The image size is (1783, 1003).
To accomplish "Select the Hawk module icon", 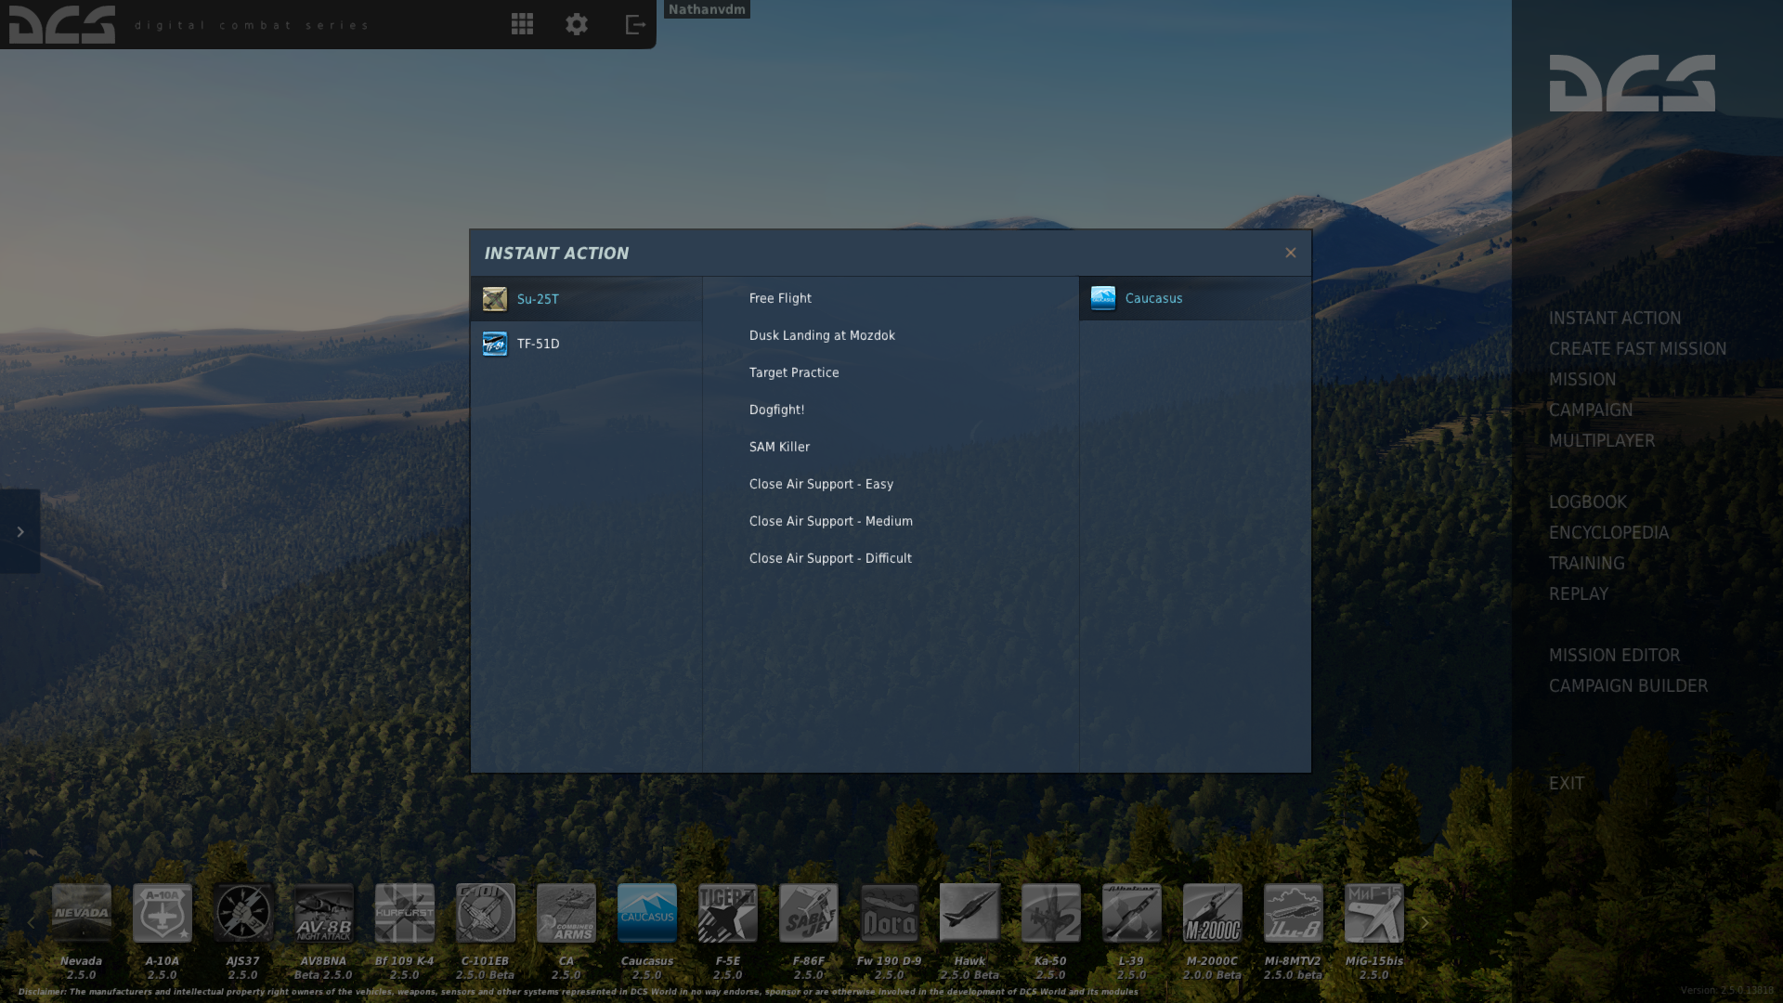I will point(970,913).
